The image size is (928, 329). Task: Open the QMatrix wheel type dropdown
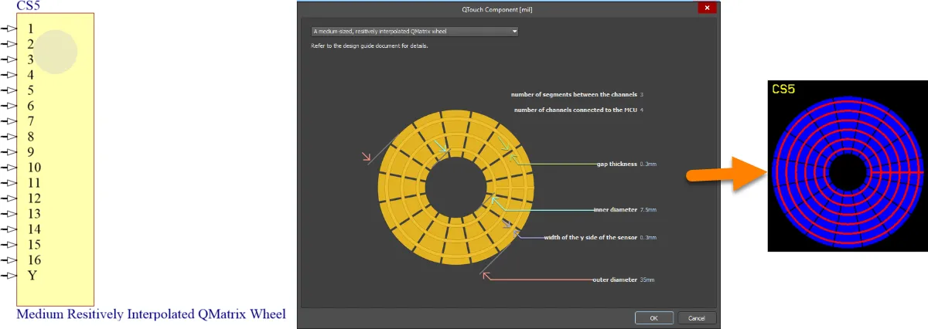coord(414,32)
